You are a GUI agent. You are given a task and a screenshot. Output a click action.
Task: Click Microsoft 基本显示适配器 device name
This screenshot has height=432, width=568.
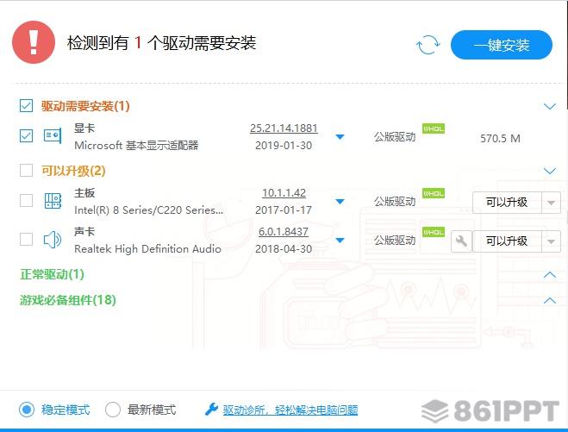tap(136, 146)
